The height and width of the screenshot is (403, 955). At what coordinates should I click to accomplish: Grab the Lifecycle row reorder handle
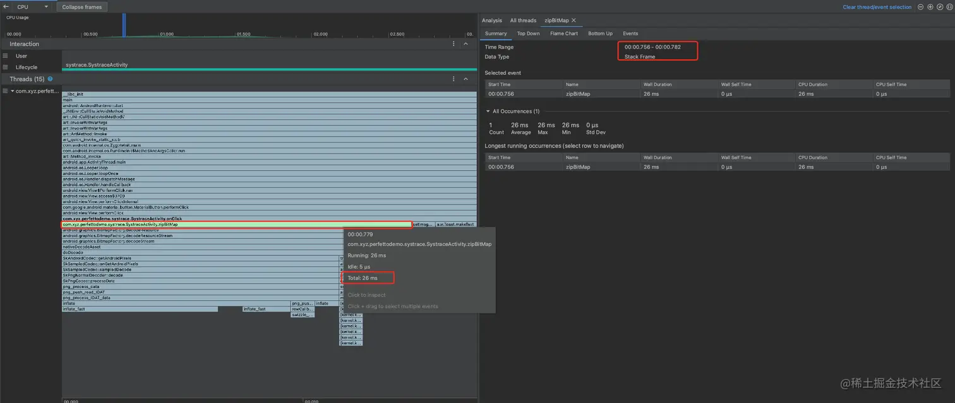[x=5, y=67]
